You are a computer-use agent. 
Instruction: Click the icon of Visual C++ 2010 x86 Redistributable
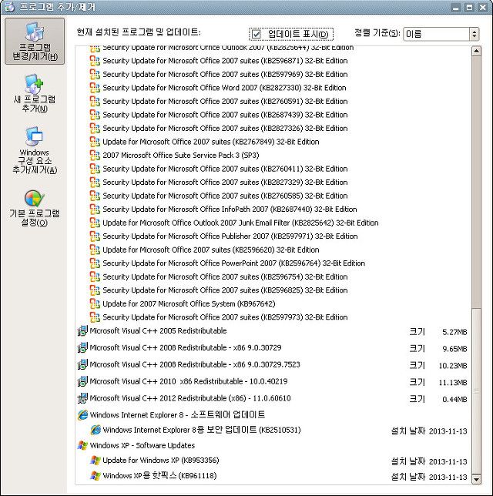(x=82, y=381)
